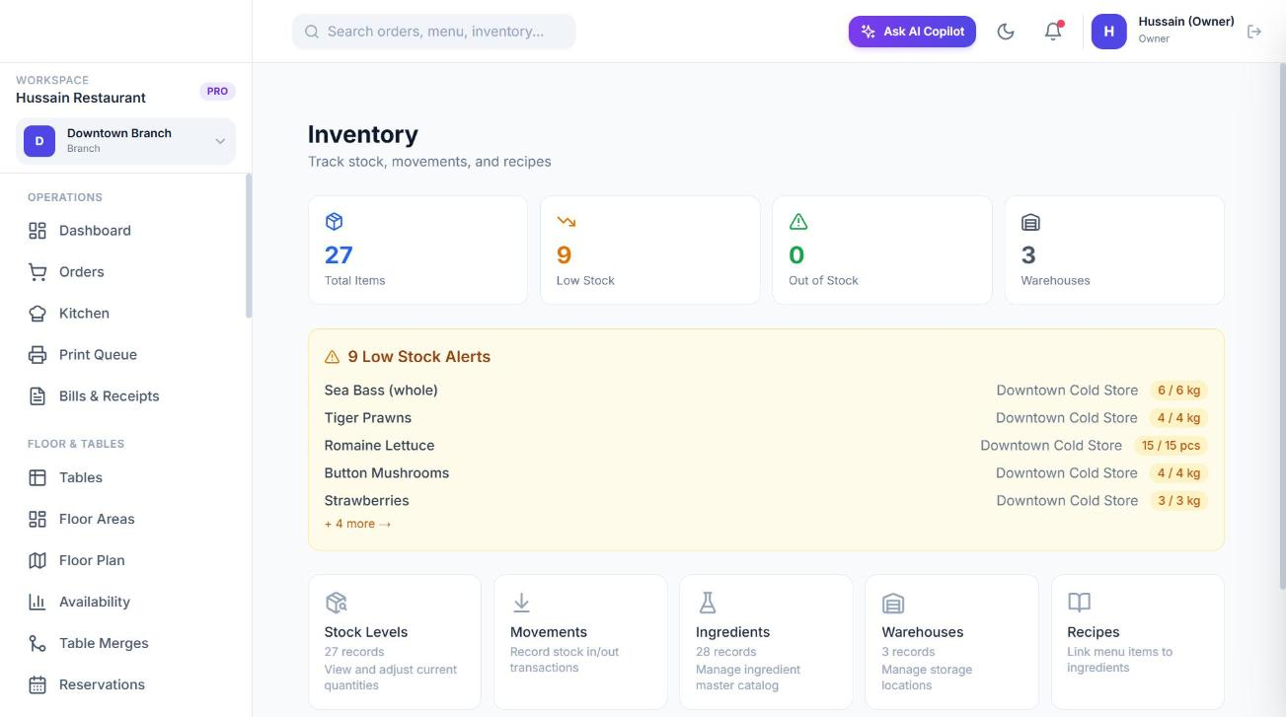Click the H user avatar
The image size is (1286, 717).
pos(1108,32)
